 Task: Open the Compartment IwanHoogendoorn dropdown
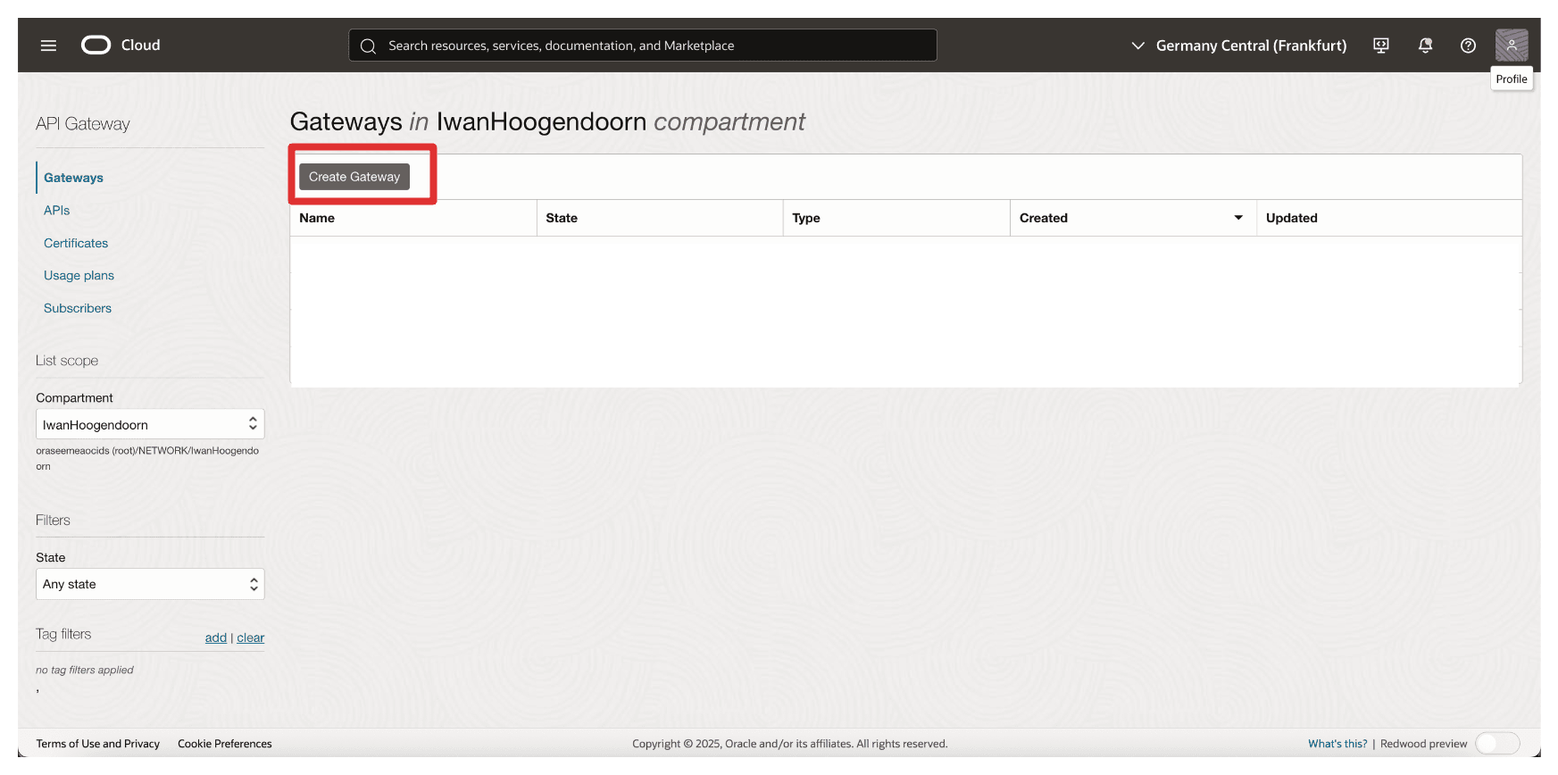click(150, 424)
